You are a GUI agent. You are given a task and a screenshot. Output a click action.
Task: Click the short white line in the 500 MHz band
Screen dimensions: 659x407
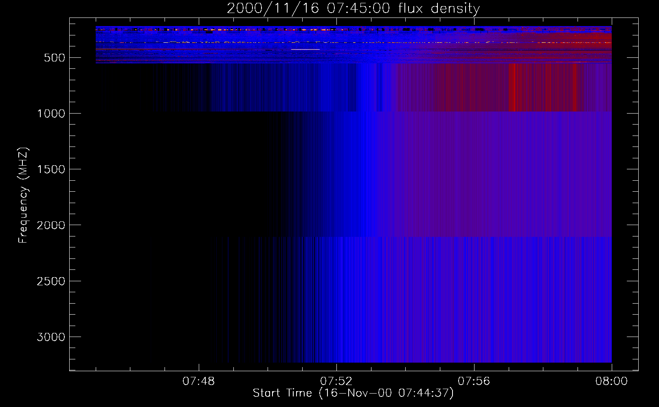tap(305, 49)
